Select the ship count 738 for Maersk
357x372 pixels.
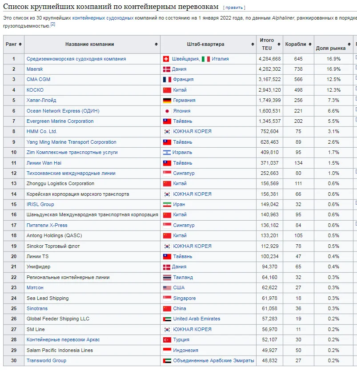pos(298,69)
